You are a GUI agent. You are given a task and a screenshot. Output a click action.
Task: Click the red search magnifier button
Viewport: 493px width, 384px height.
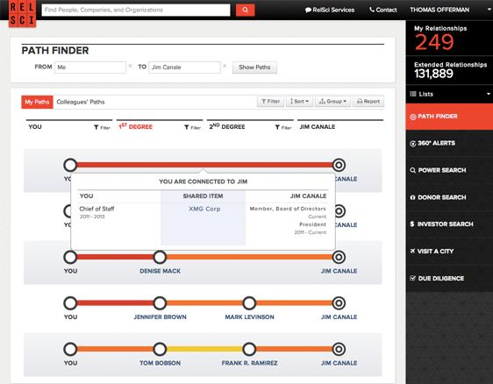coord(245,10)
